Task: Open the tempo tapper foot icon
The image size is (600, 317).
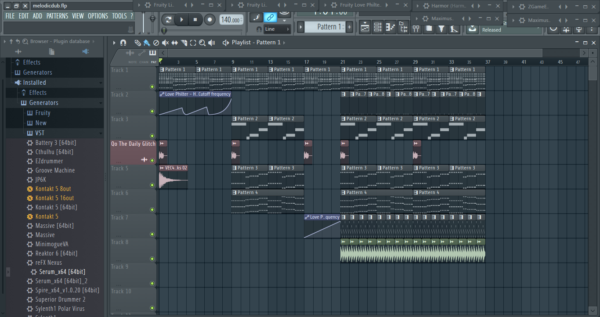Action: (455, 29)
